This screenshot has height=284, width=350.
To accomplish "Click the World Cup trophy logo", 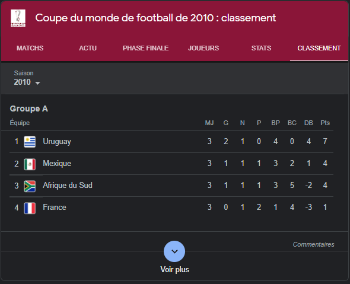I will point(18,18).
